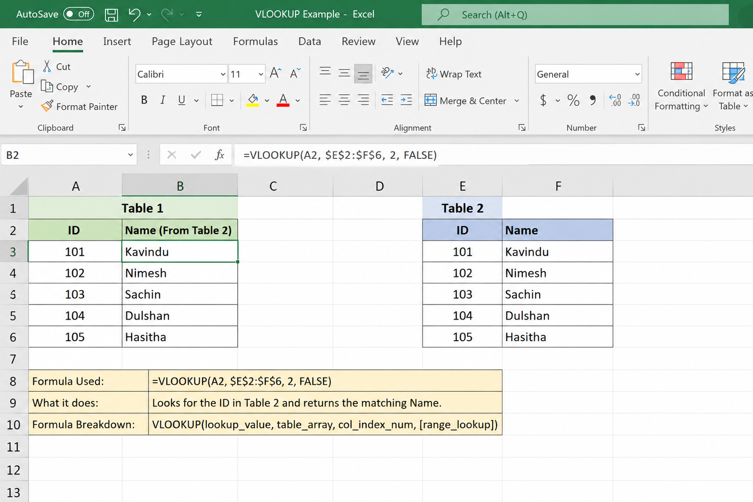Open the font name Calibri dropdown
Viewport: 753px width, 502px height.
coord(223,74)
